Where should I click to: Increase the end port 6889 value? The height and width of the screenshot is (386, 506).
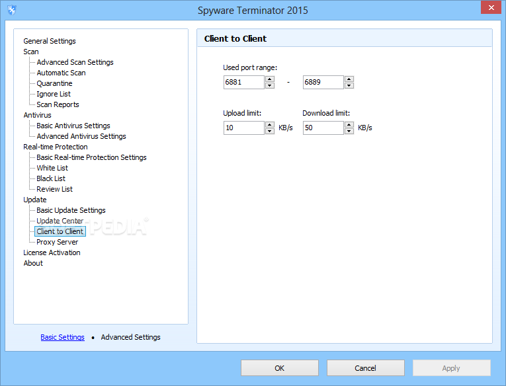(x=349, y=79)
